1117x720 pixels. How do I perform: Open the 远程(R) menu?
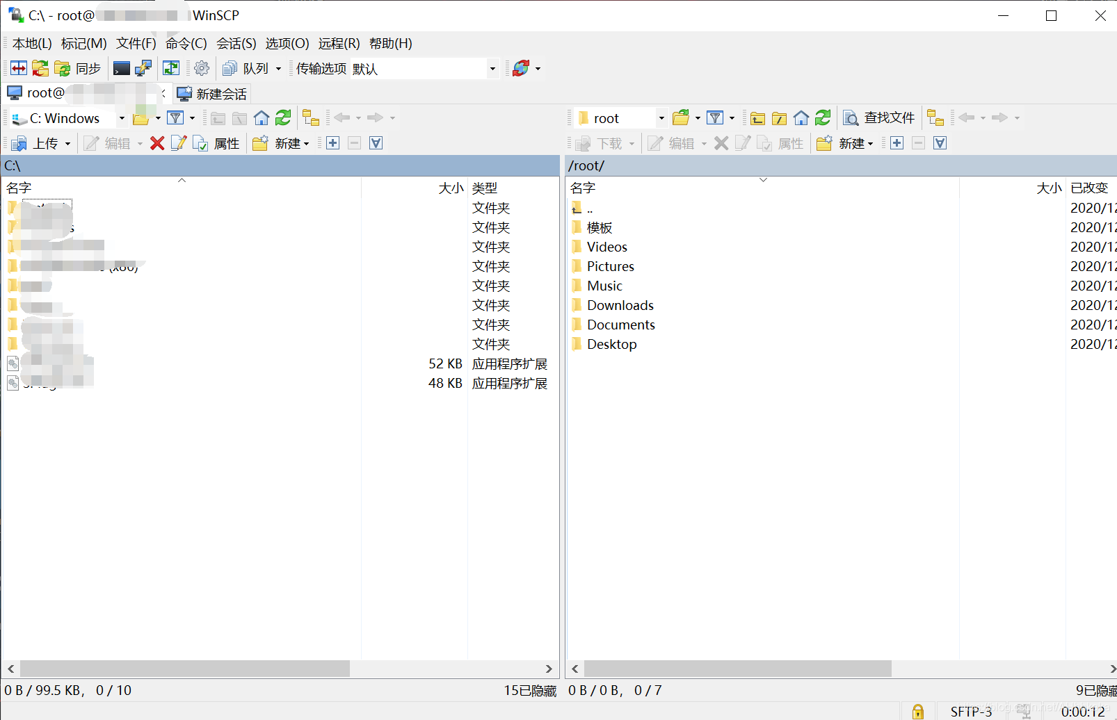click(339, 43)
